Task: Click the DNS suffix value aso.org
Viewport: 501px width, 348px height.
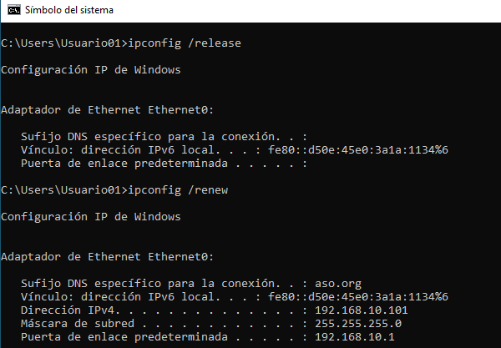Action: click(337, 283)
